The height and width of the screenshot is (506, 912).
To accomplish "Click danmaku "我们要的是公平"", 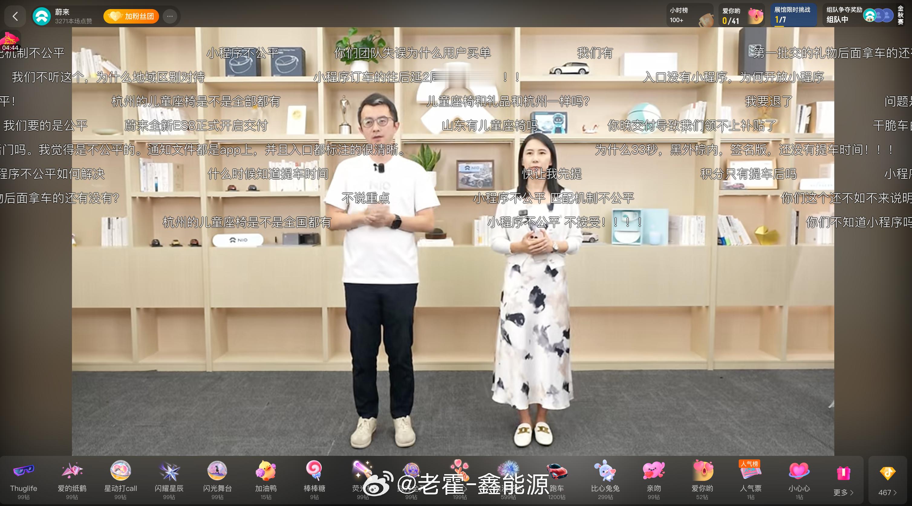I will (45, 126).
